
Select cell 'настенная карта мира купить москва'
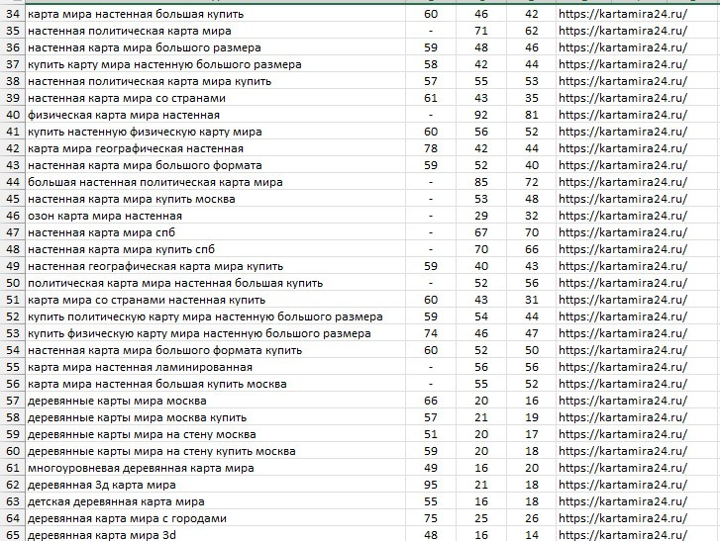pos(215,199)
